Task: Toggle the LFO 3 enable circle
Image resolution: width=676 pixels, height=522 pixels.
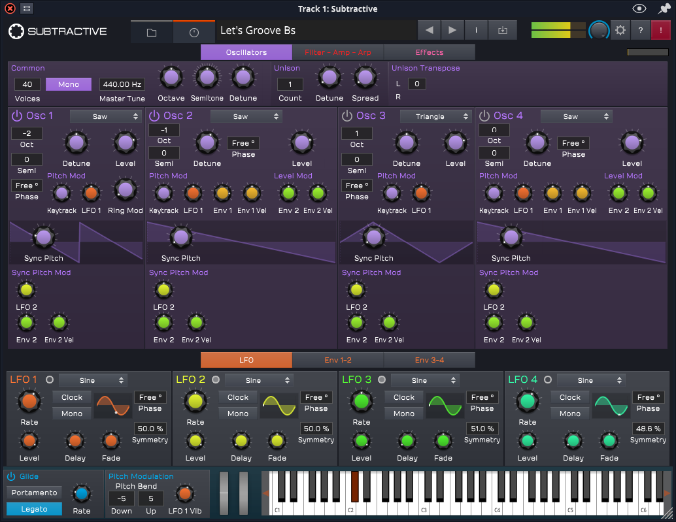Action: click(382, 380)
